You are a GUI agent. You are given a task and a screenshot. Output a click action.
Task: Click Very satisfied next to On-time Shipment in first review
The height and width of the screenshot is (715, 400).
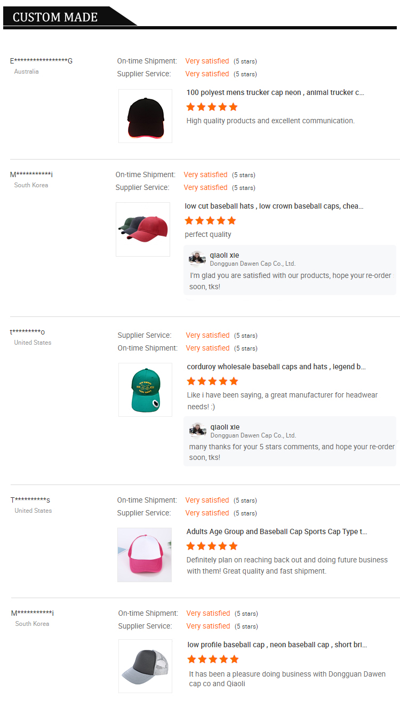click(x=207, y=61)
